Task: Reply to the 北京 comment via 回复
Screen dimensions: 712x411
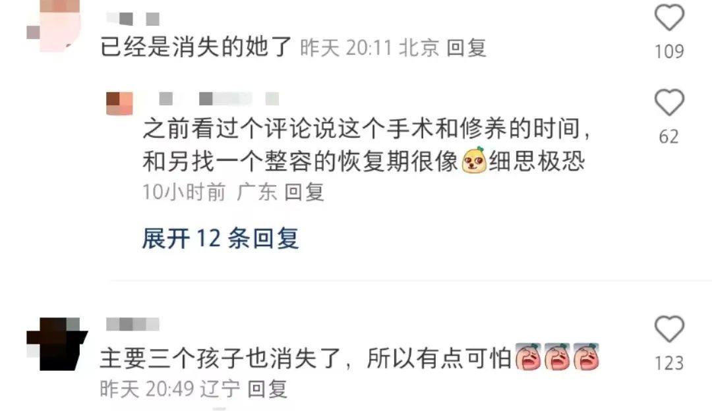Action: coord(466,47)
